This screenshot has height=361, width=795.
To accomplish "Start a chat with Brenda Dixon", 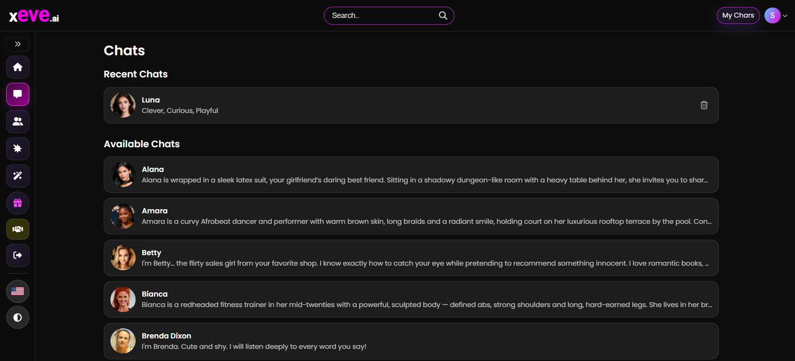I will (411, 341).
